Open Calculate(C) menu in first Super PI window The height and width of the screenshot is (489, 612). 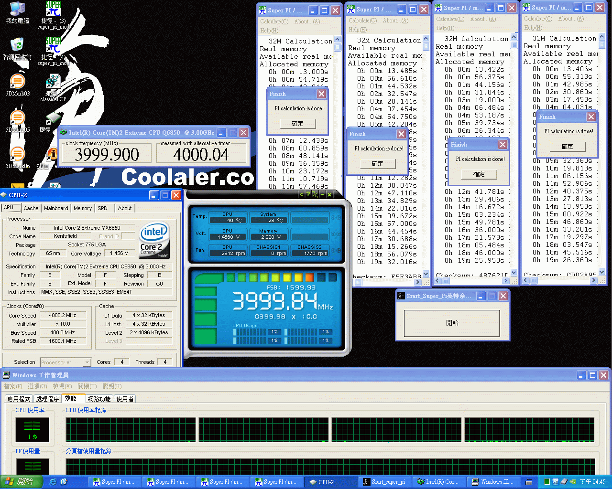coord(274,21)
